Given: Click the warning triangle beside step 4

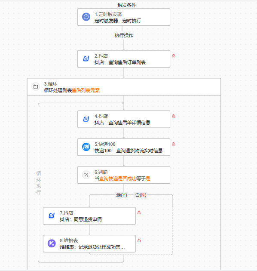Looking at the screenshot, I should pyautogui.click(x=174, y=116).
